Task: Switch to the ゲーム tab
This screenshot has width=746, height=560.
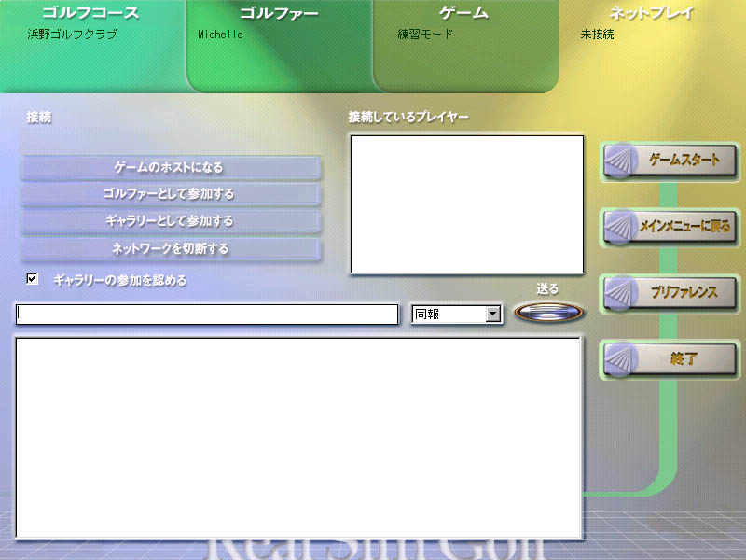Action: click(463, 13)
